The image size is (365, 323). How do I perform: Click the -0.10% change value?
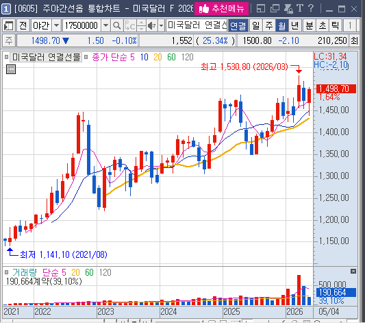[x=125, y=40]
